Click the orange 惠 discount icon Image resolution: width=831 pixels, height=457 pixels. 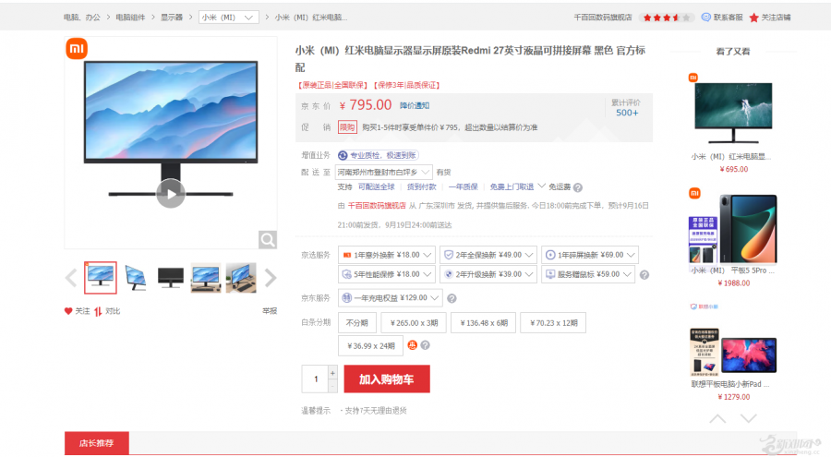413,345
